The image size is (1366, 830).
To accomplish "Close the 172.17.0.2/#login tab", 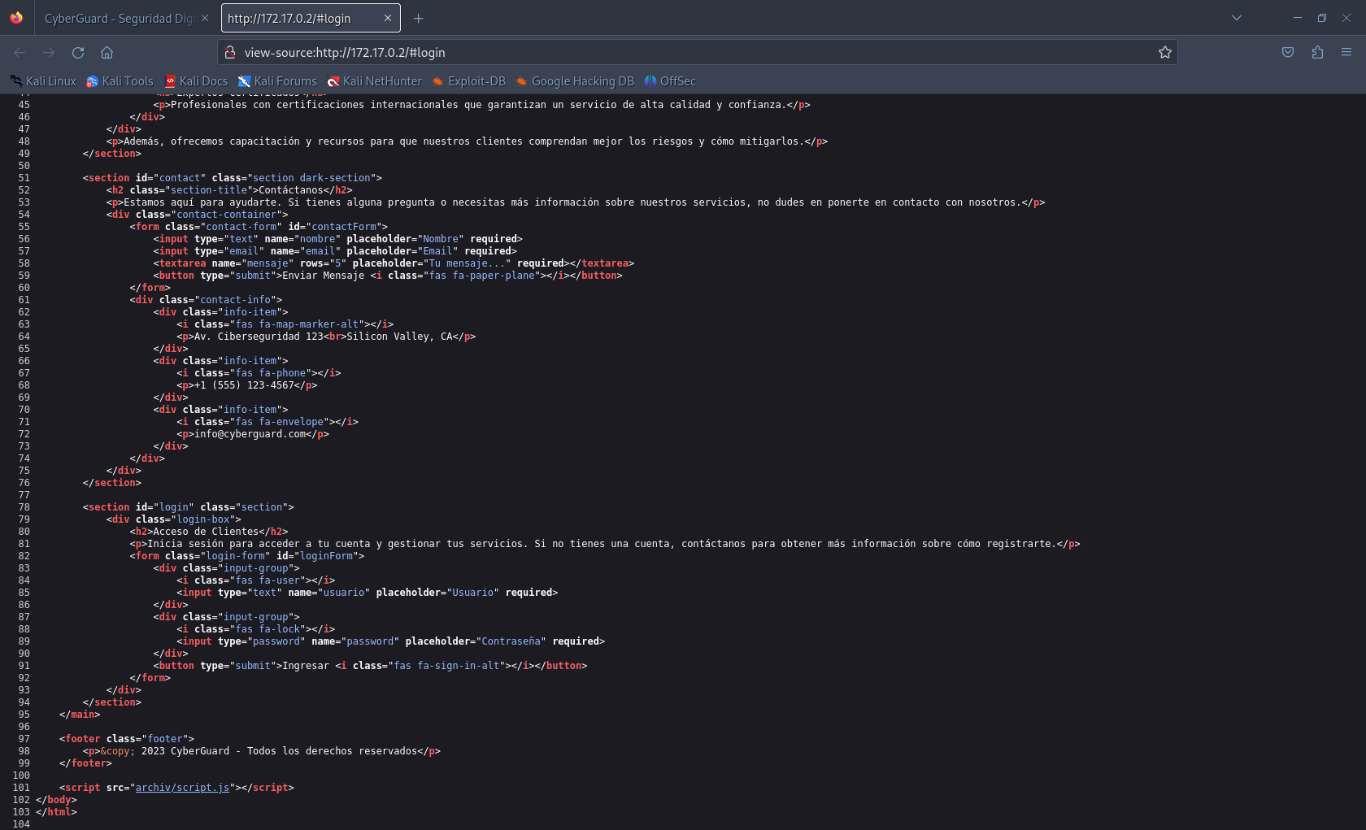I will click(x=388, y=18).
